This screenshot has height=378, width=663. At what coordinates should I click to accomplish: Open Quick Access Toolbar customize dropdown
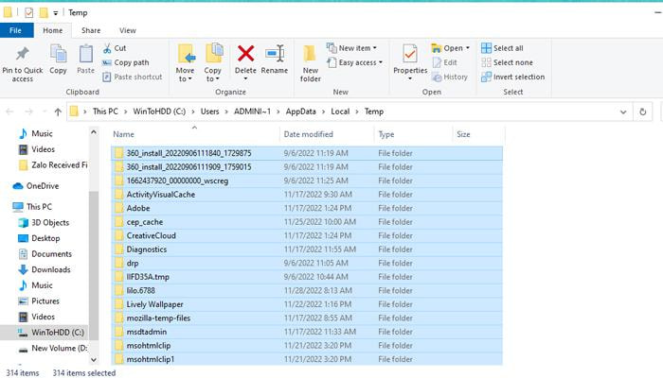(55, 13)
